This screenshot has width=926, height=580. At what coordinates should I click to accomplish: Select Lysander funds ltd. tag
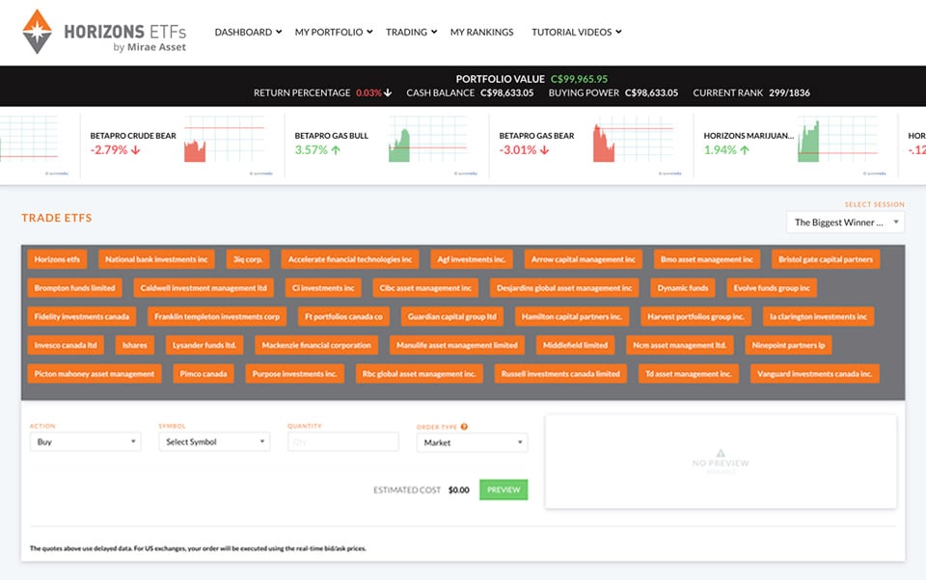click(204, 345)
